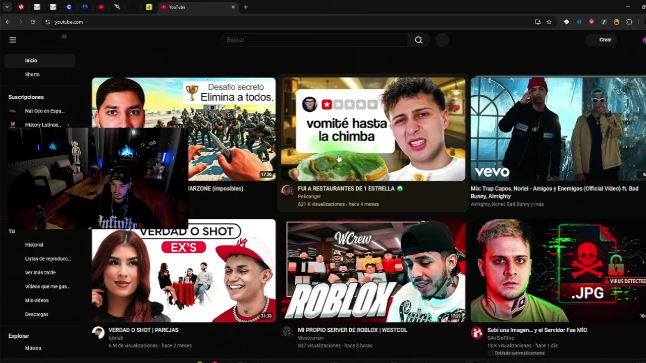Open S4viSinFiltro channel avatar
The width and height of the screenshot is (646, 363).
(x=477, y=332)
